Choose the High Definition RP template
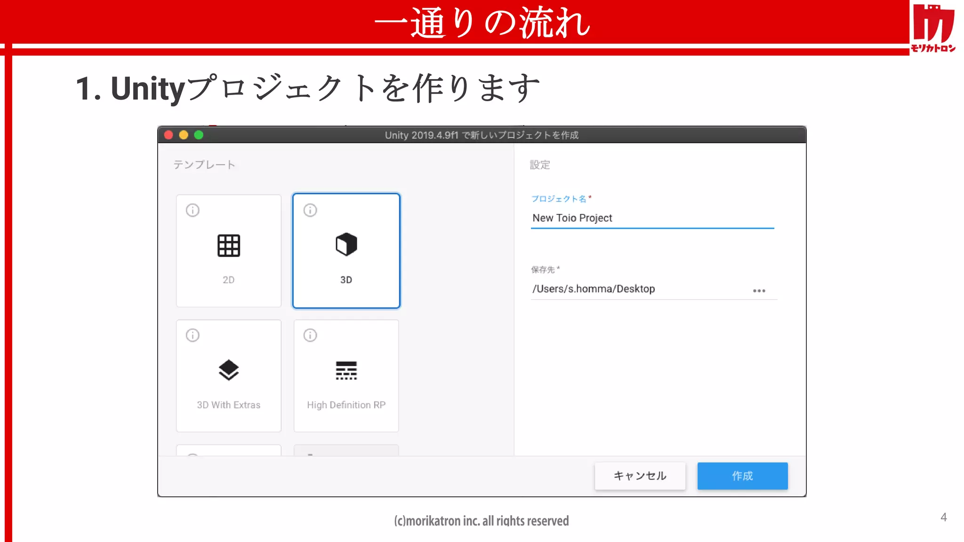 tap(346, 376)
